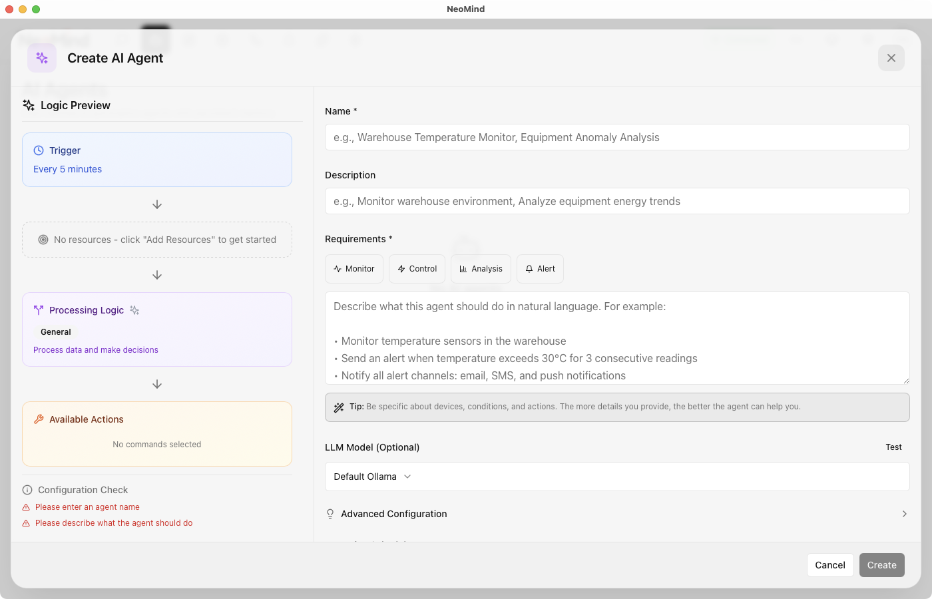This screenshot has height=599, width=932.
Task: Click warning triangle beside 'Please enter an agent name'
Action: click(x=27, y=506)
